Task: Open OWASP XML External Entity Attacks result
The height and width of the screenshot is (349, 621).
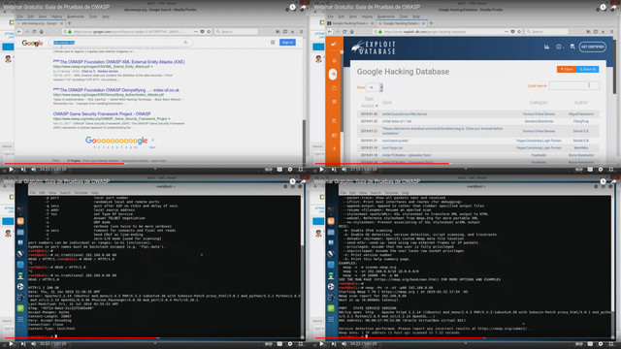Action: (118, 62)
